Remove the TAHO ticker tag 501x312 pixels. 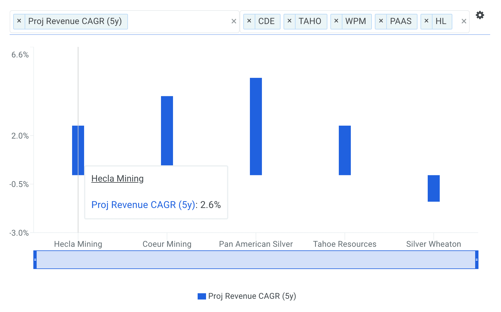click(289, 21)
